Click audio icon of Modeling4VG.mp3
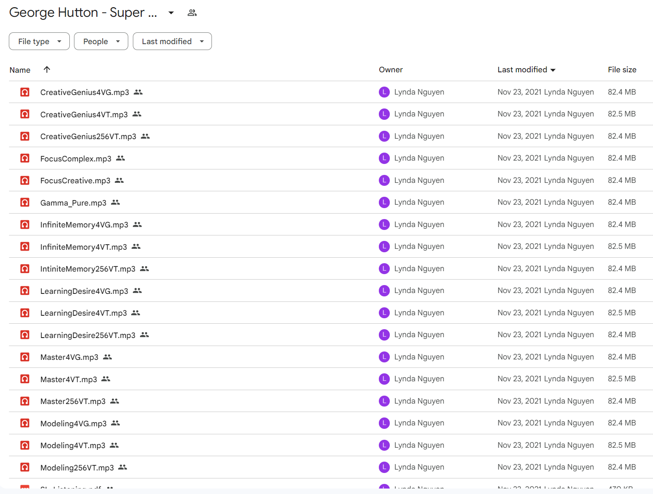 25,423
